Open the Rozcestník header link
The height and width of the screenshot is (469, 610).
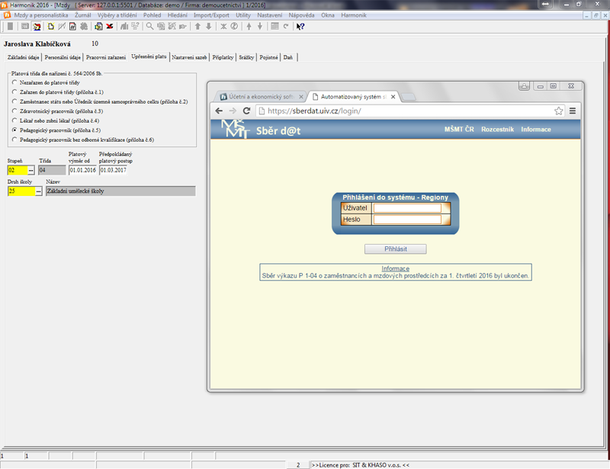tap(497, 129)
